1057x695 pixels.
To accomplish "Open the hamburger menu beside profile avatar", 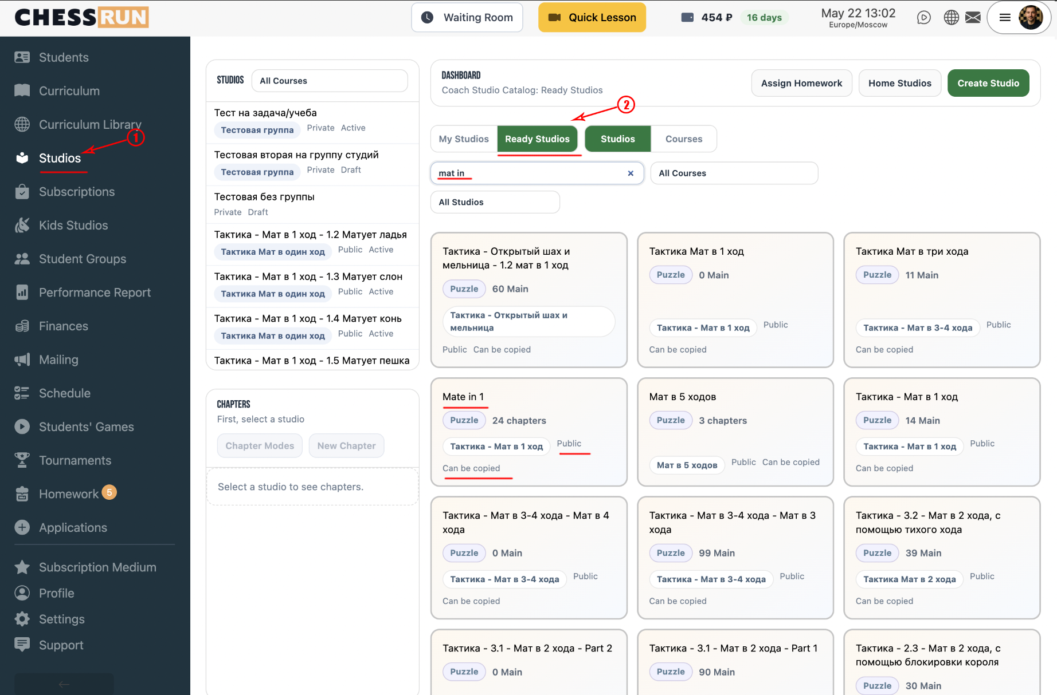I will 1005,18.
